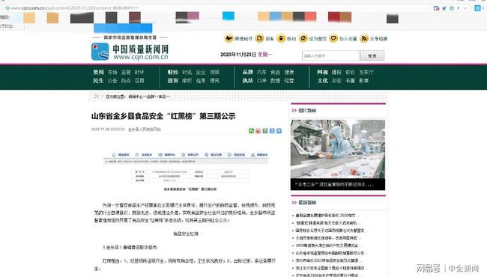The image size is (487, 277).
Task: Click the 移动 mobile phone icon
Action: click(x=281, y=38)
